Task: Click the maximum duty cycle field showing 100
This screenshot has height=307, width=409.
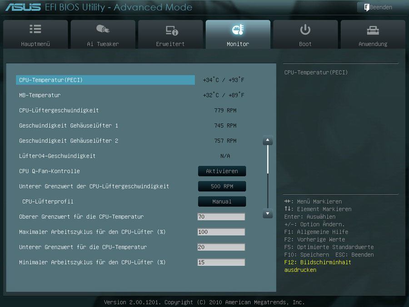Action: click(221, 232)
